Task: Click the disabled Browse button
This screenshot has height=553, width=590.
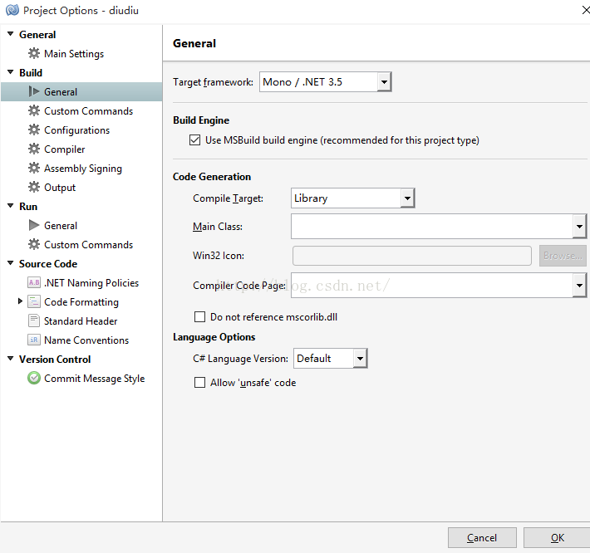Action: click(x=563, y=256)
